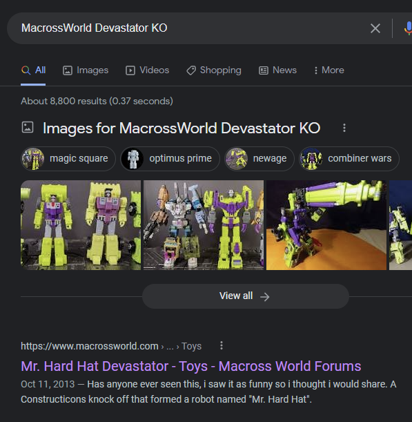Click the newspaper icon beside News tab
The width and height of the screenshot is (412, 422).
(264, 70)
